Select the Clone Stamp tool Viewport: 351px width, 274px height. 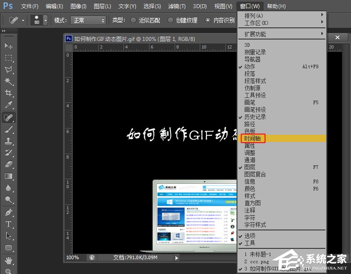pos(9,141)
